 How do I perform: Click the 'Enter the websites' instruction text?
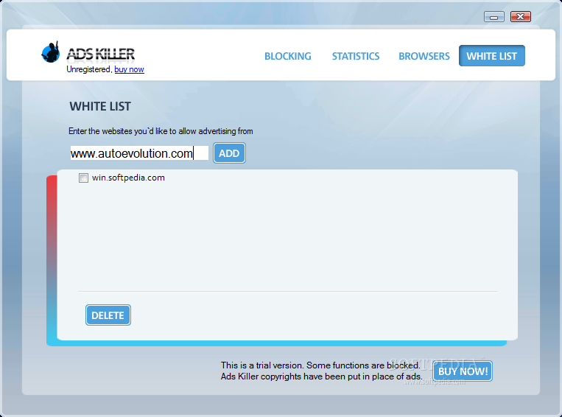coord(161,131)
